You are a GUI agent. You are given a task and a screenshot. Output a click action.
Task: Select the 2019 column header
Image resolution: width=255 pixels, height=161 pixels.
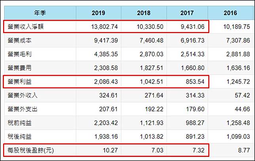(x=98, y=13)
